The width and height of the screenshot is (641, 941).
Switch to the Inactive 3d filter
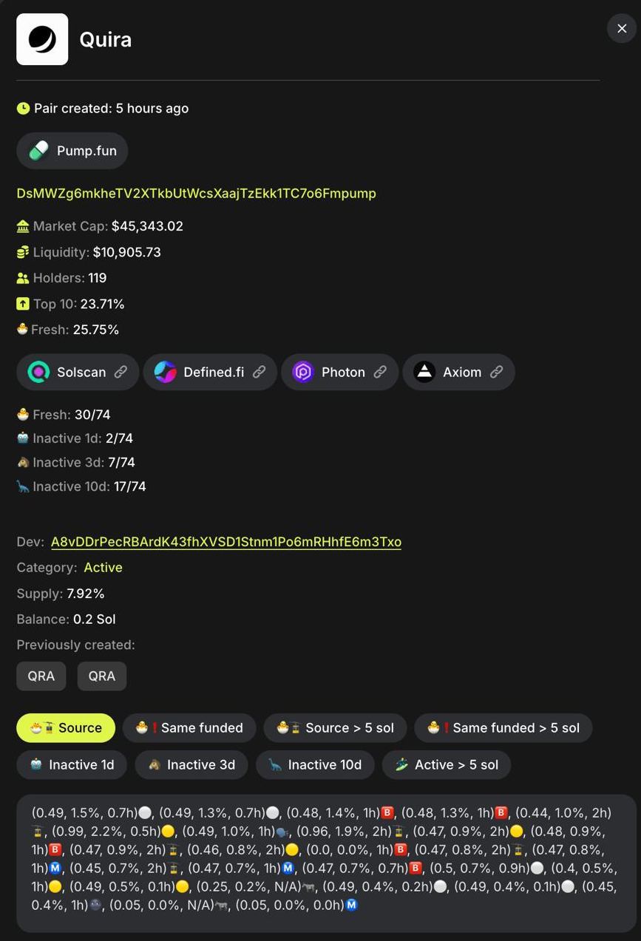(191, 765)
